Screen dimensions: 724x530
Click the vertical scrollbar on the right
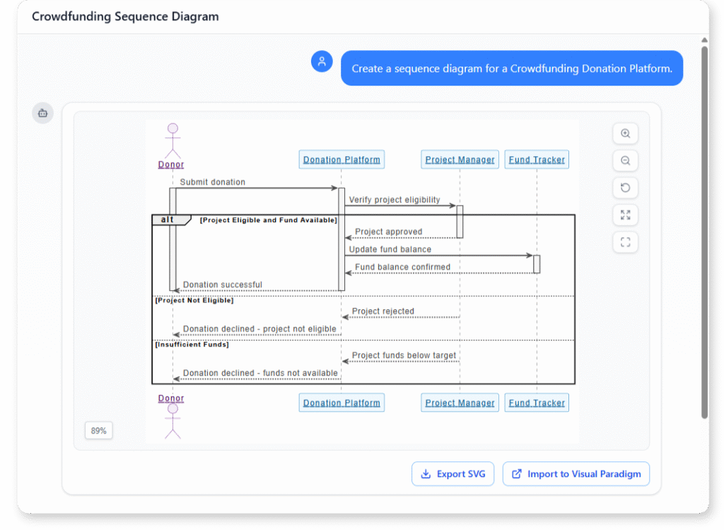tap(705, 212)
